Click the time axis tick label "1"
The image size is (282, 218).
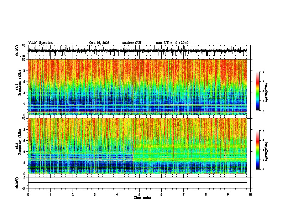50,194
